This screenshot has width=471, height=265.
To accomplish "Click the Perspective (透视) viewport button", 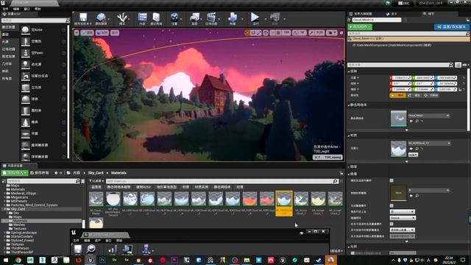I will [x=87, y=32].
